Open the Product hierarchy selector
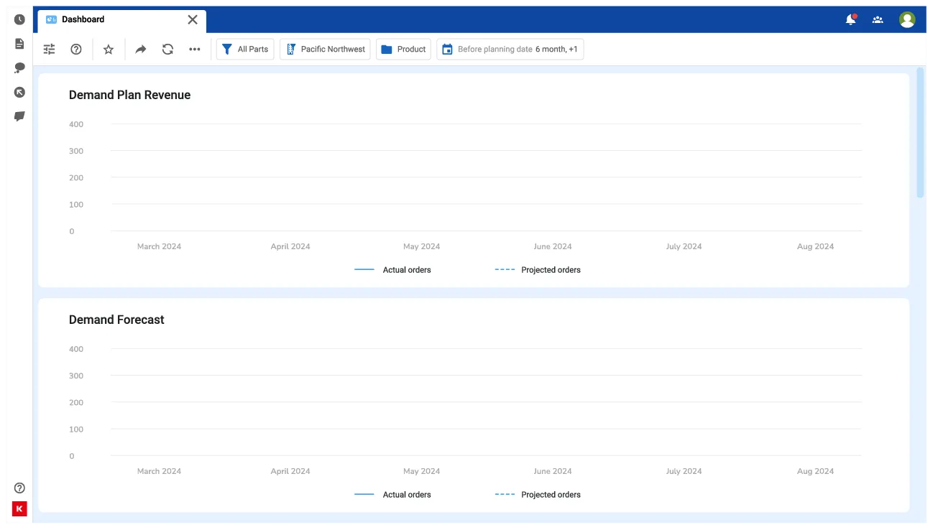 point(403,49)
